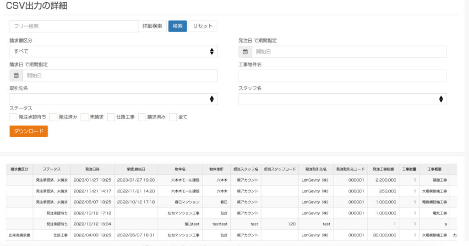Click the 基礎工事 summary cell
The image size is (469, 246).
435,180
